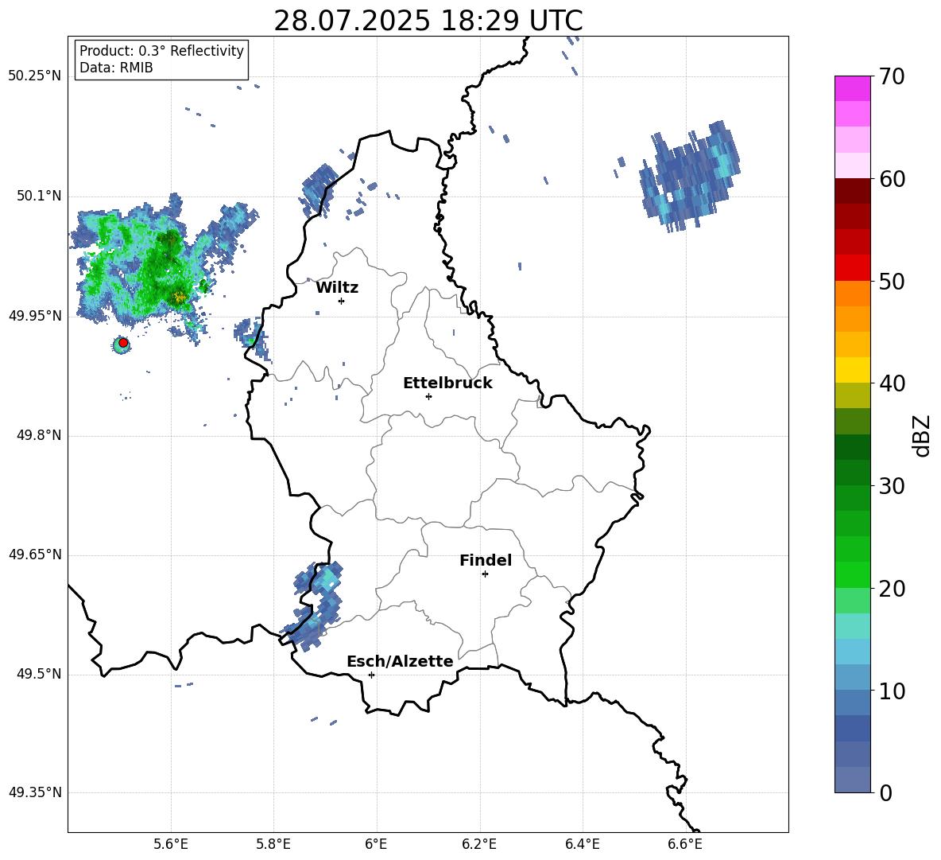Click the 5.6°E longitude label
This screenshot has height=860, width=941.
coord(171,845)
